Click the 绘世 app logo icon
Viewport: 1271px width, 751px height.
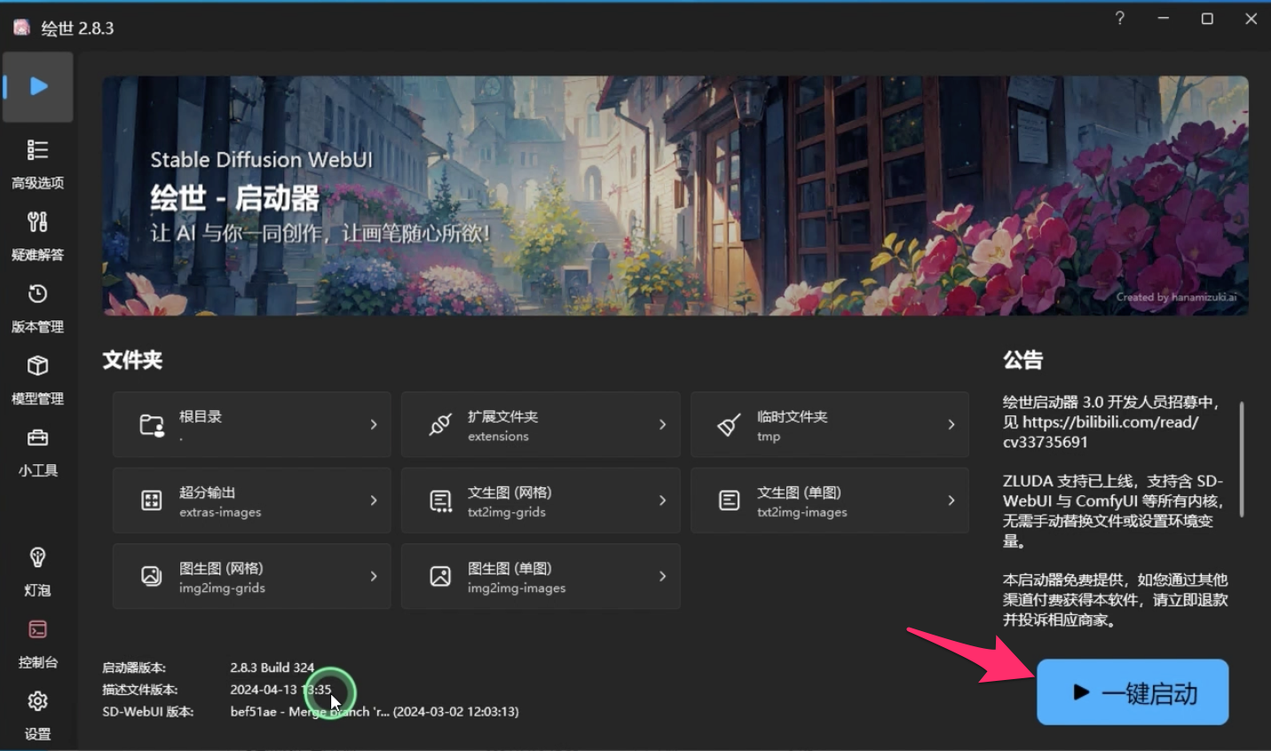click(21, 28)
